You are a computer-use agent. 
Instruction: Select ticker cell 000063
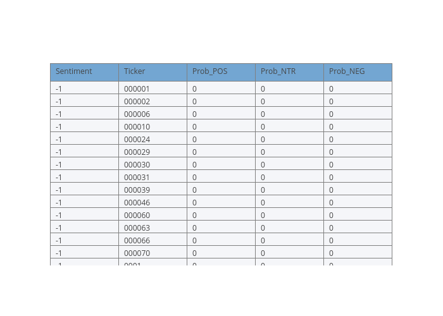coord(137,228)
